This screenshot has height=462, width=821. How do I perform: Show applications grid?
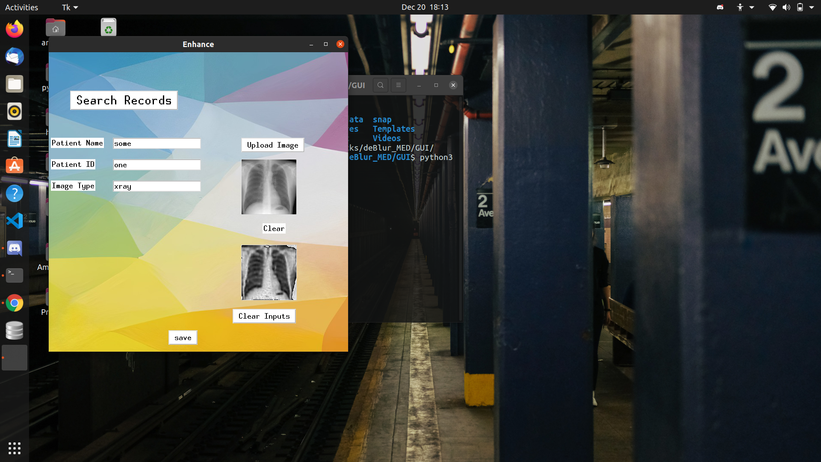coord(15,448)
